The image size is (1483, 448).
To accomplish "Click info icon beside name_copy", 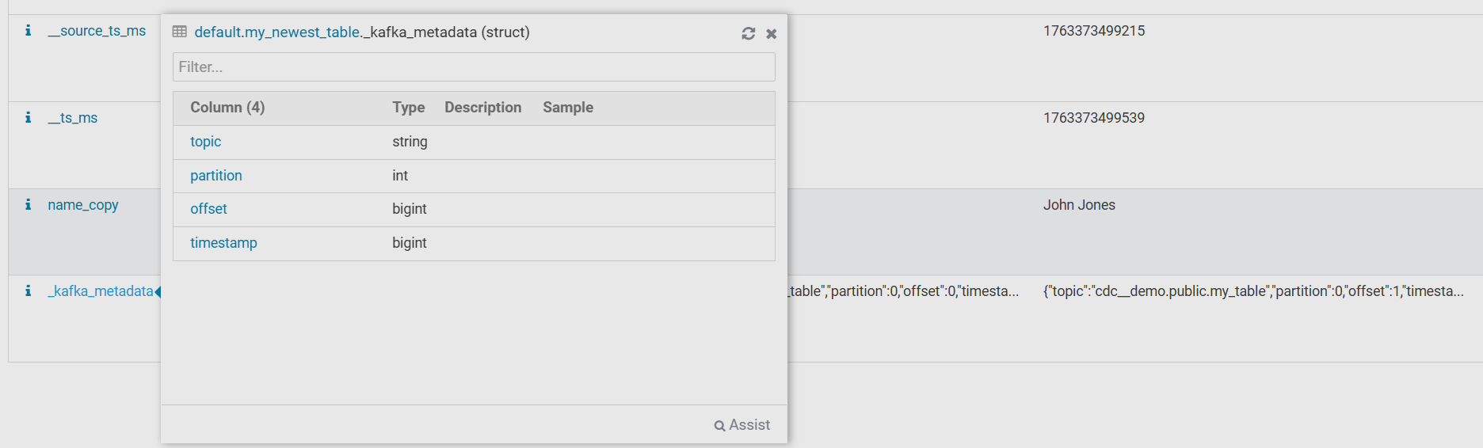I will pyautogui.click(x=28, y=205).
